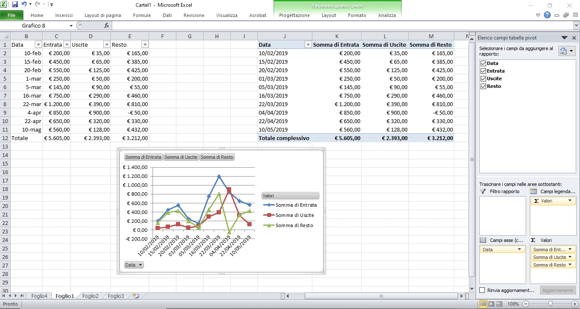
Task: Open the Inserisci ribbon tab
Action: click(64, 15)
